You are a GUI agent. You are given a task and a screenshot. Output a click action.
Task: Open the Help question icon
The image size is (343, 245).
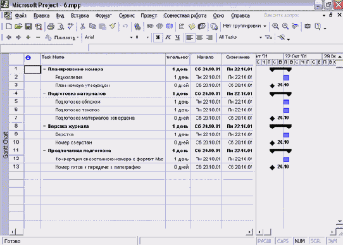tap(318, 27)
